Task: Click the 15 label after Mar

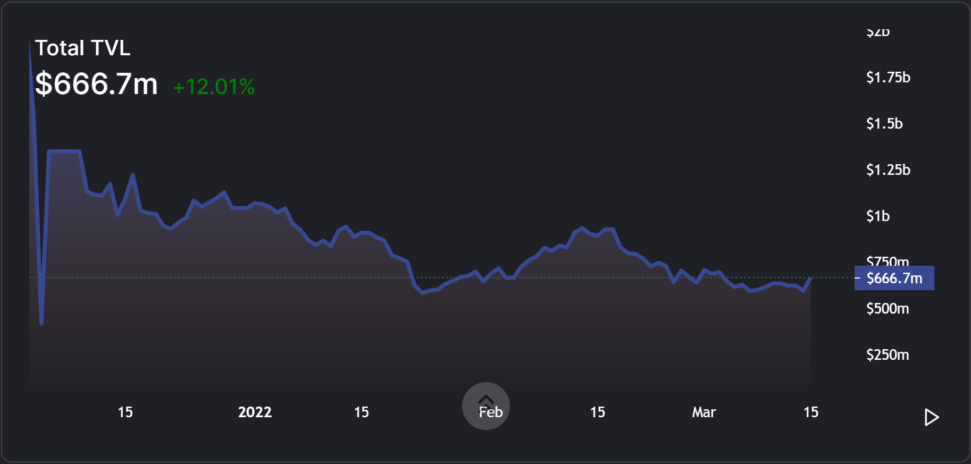Action: coord(810,412)
